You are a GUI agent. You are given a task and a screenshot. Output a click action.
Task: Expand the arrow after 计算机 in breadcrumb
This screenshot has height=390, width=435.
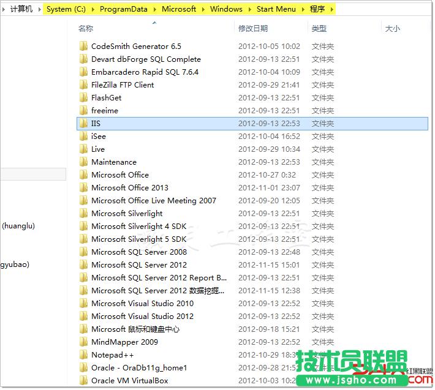(x=40, y=9)
